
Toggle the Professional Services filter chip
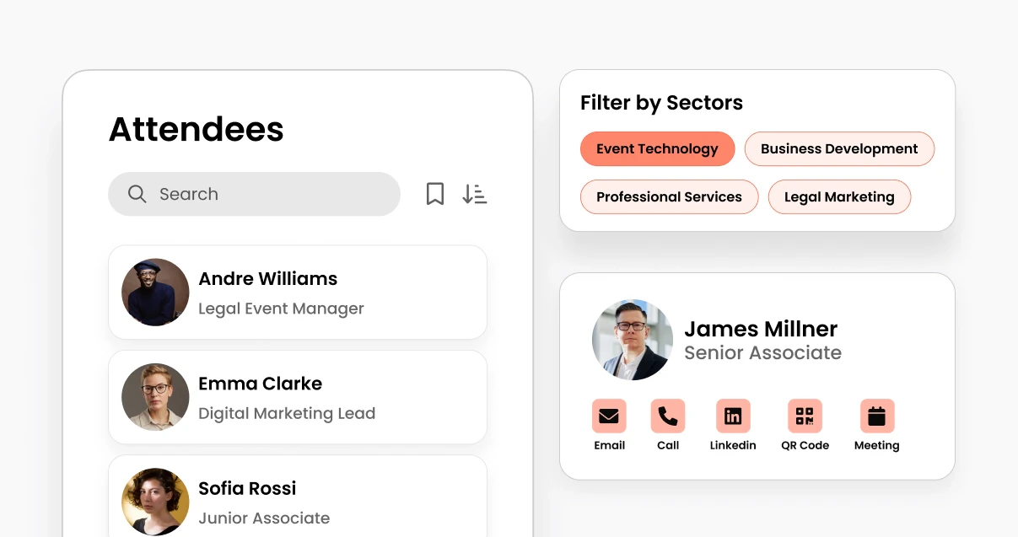pos(669,196)
